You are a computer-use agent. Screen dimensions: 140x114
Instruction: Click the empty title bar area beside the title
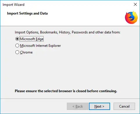(78, 4)
